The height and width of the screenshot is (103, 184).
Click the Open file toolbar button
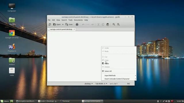pos(57,24)
